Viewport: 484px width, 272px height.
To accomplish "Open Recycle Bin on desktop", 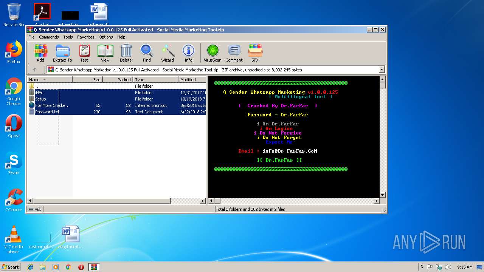I will pyautogui.click(x=14, y=15).
